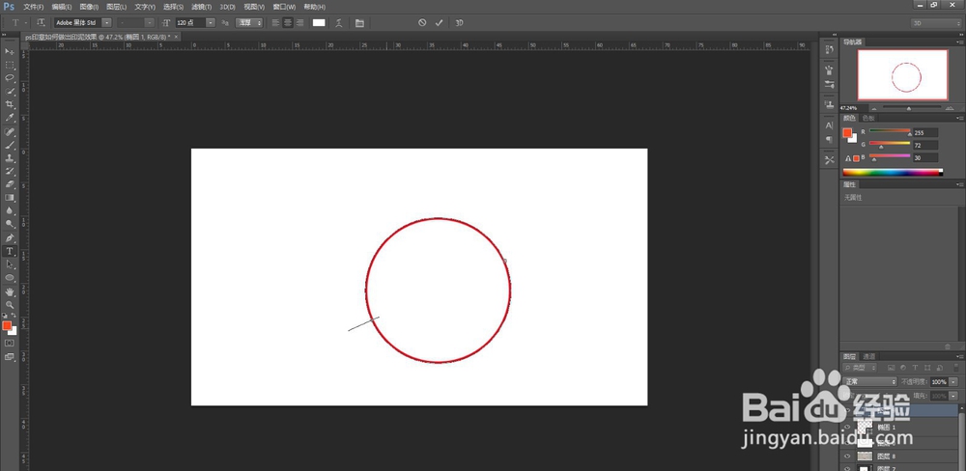Adjust the navigator zoom slider

coord(909,108)
